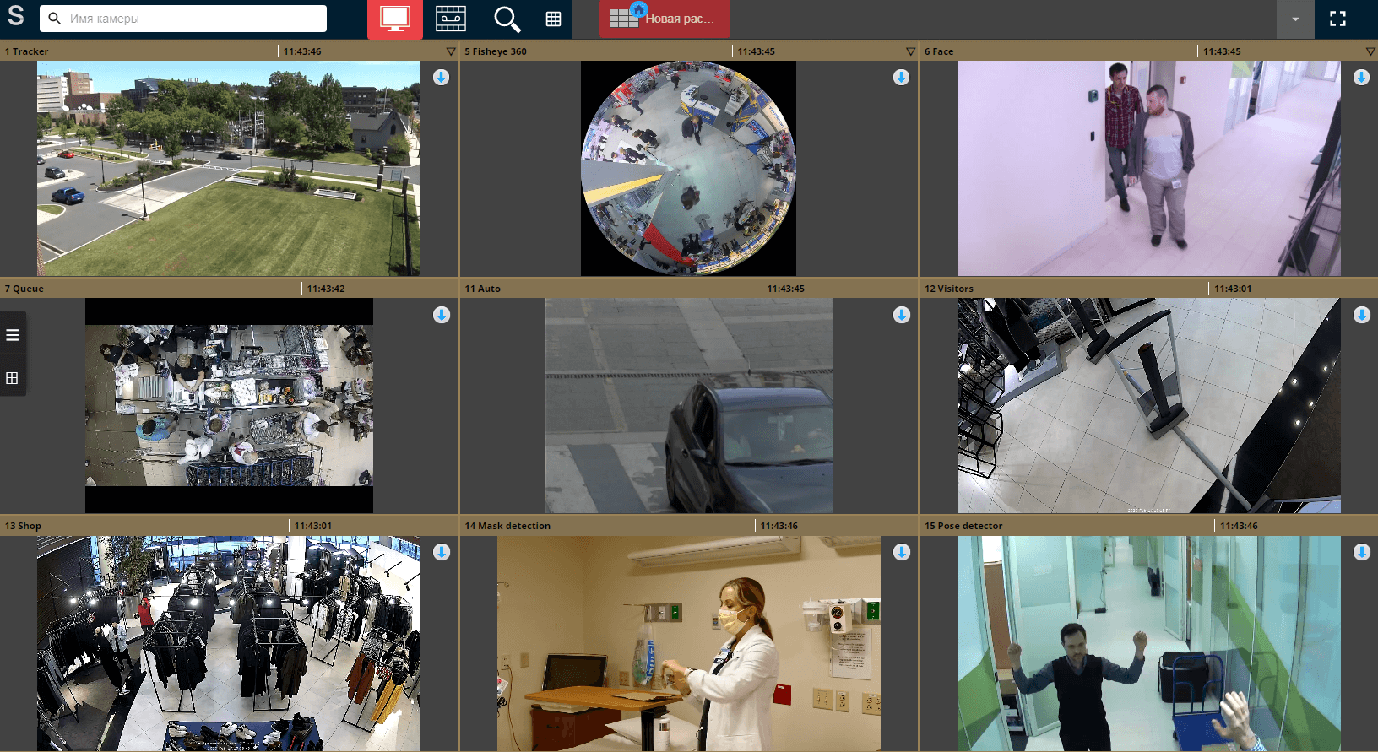Expand the 5 Fisheye 360 camera dropdown

coord(910,51)
